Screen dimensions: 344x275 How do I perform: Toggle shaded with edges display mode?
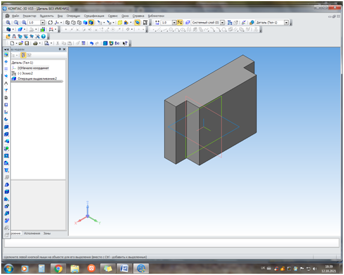(91, 22)
